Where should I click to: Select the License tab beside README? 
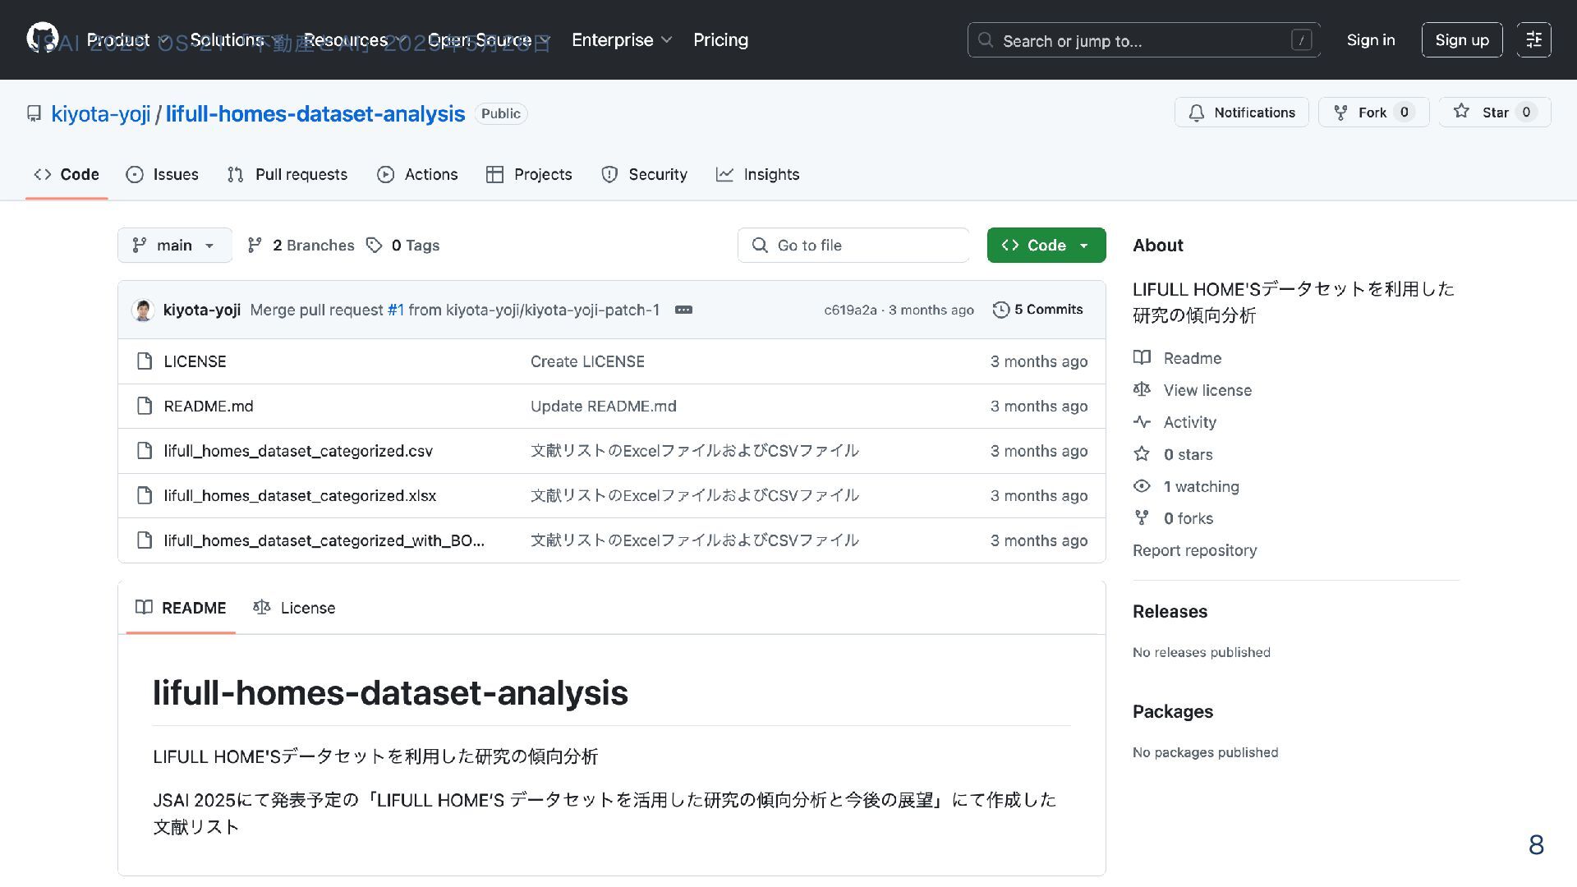[x=295, y=608]
